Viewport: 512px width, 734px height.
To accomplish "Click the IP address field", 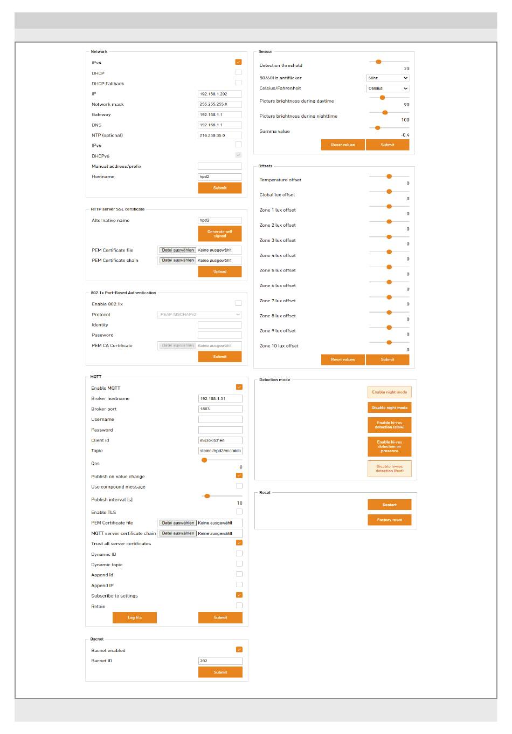I will point(220,94).
